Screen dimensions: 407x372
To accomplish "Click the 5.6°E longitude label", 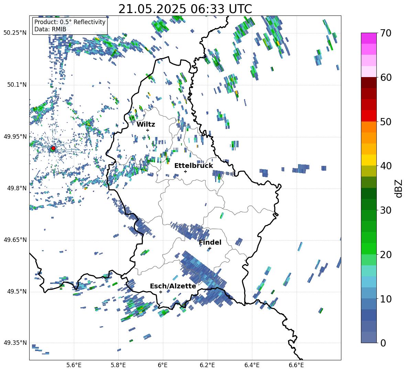I will tap(74, 365).
